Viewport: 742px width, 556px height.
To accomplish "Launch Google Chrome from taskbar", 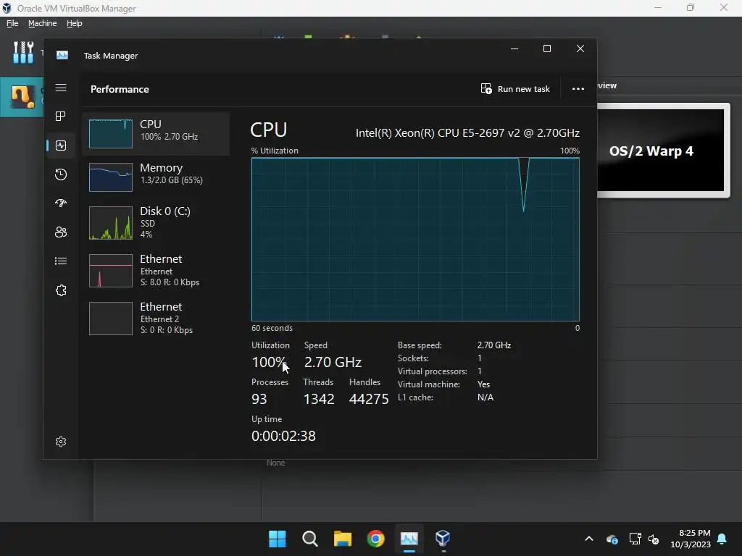I will (x=376, y=539).
